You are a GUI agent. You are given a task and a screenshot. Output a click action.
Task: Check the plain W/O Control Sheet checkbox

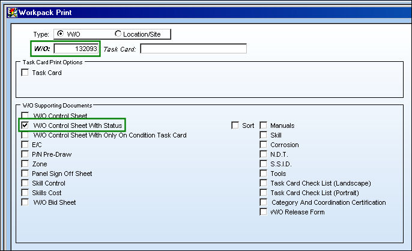pos(25,115)
